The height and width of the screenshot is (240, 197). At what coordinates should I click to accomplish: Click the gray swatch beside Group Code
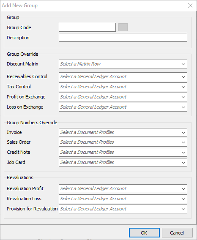click(x=123, y=27)
